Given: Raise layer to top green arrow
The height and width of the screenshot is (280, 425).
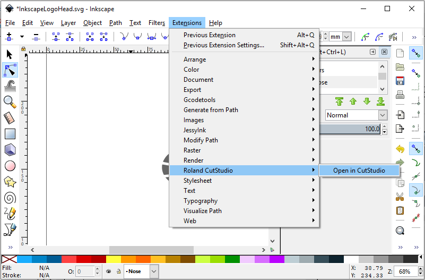Looking at the screenshot, I should [339, 101].
